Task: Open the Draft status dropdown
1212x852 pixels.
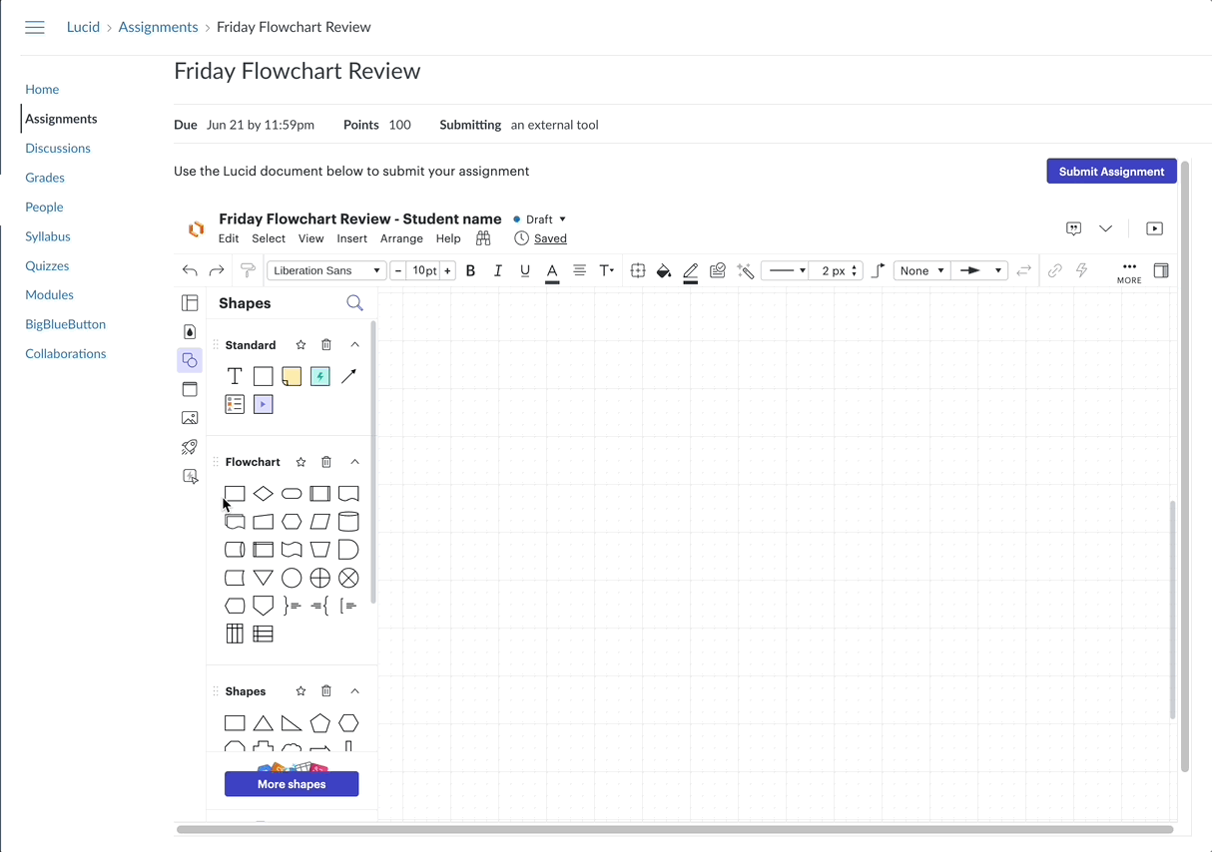Action: coord(540,219)
